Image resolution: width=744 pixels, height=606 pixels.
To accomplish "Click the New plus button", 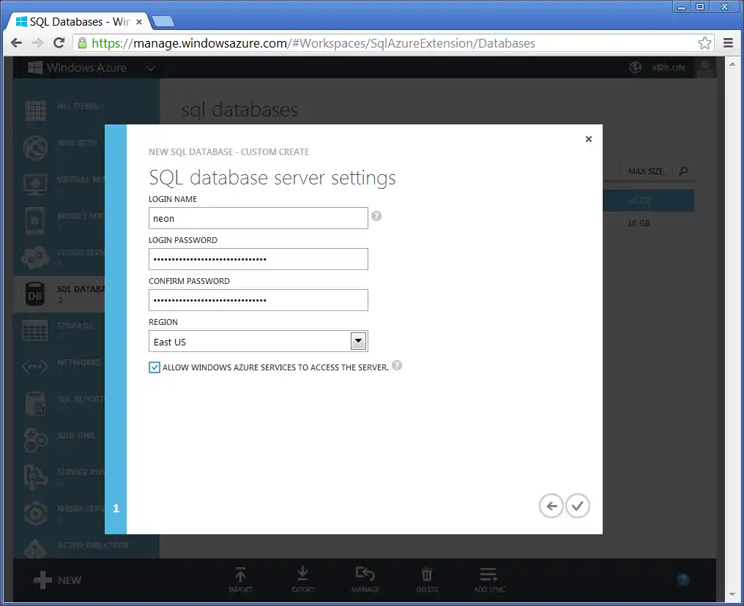I will [57, 580].
